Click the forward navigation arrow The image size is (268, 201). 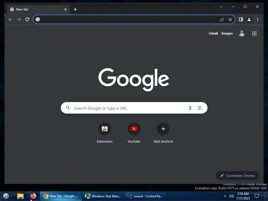click(x=19, y=19)
